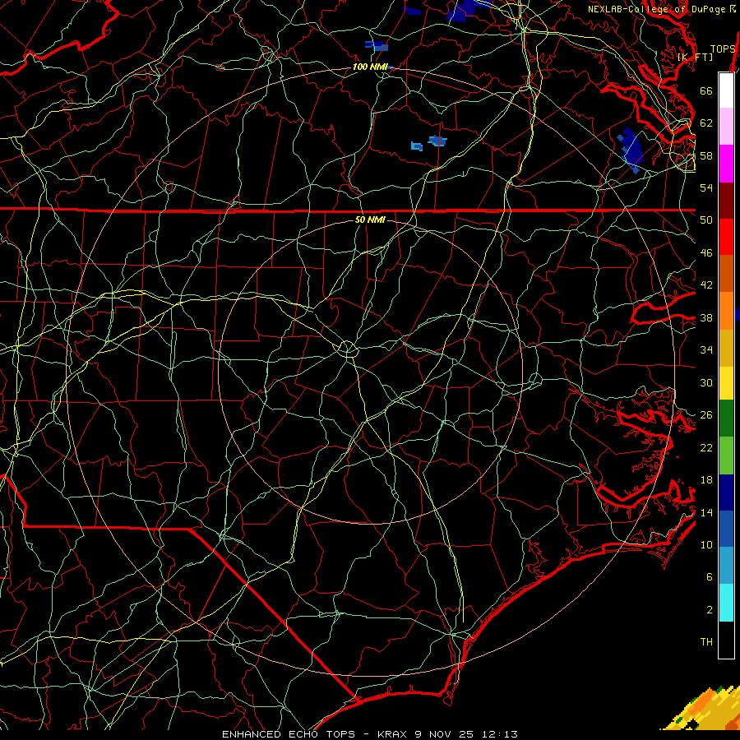Click the "38" legend value

pyautogui.click(x=706, y=317)
